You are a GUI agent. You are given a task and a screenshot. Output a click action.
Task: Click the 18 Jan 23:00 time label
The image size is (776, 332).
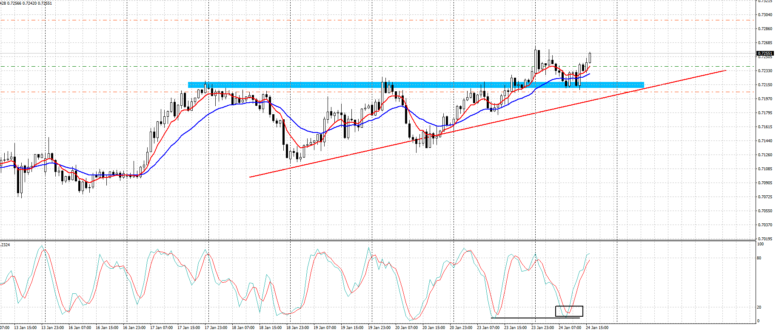pos(298,328)
